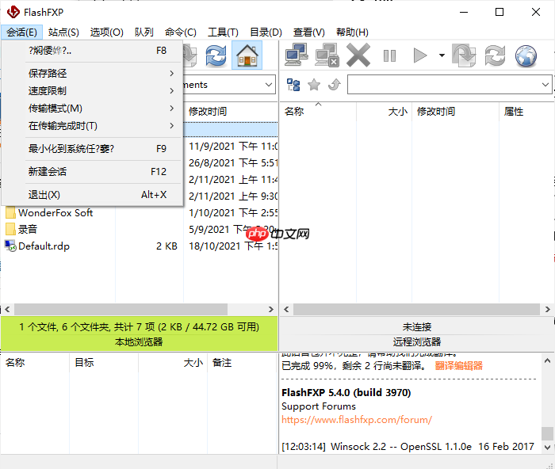Click the WonderFox Soft folder icon

pos(10,212)
